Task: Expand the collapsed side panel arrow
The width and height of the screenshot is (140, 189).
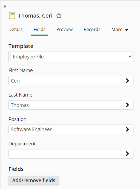Action: tap(5, 6)
